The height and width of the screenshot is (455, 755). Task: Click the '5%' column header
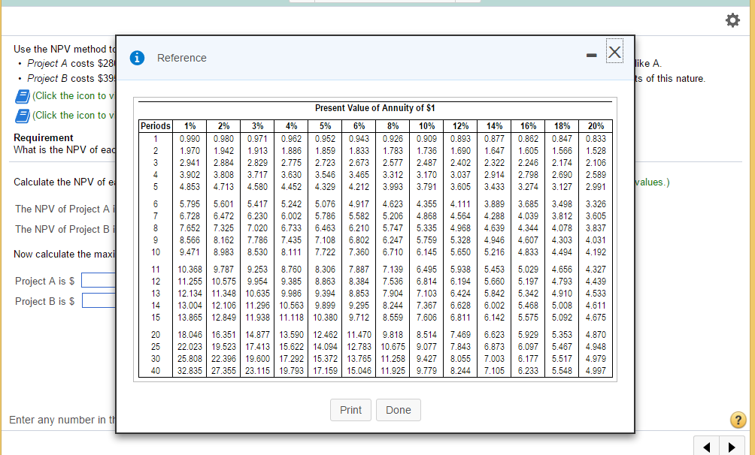point(325,126)
